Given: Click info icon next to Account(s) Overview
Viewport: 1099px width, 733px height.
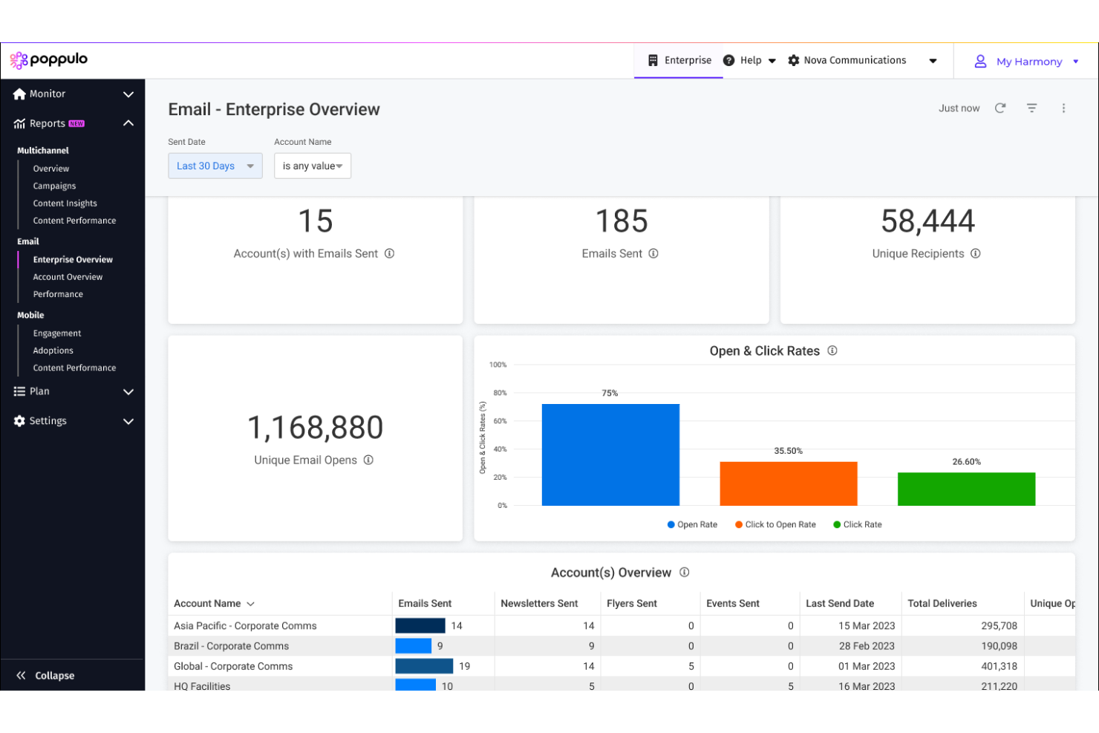Looking at the screenshot, I should [x=685, y=573].
